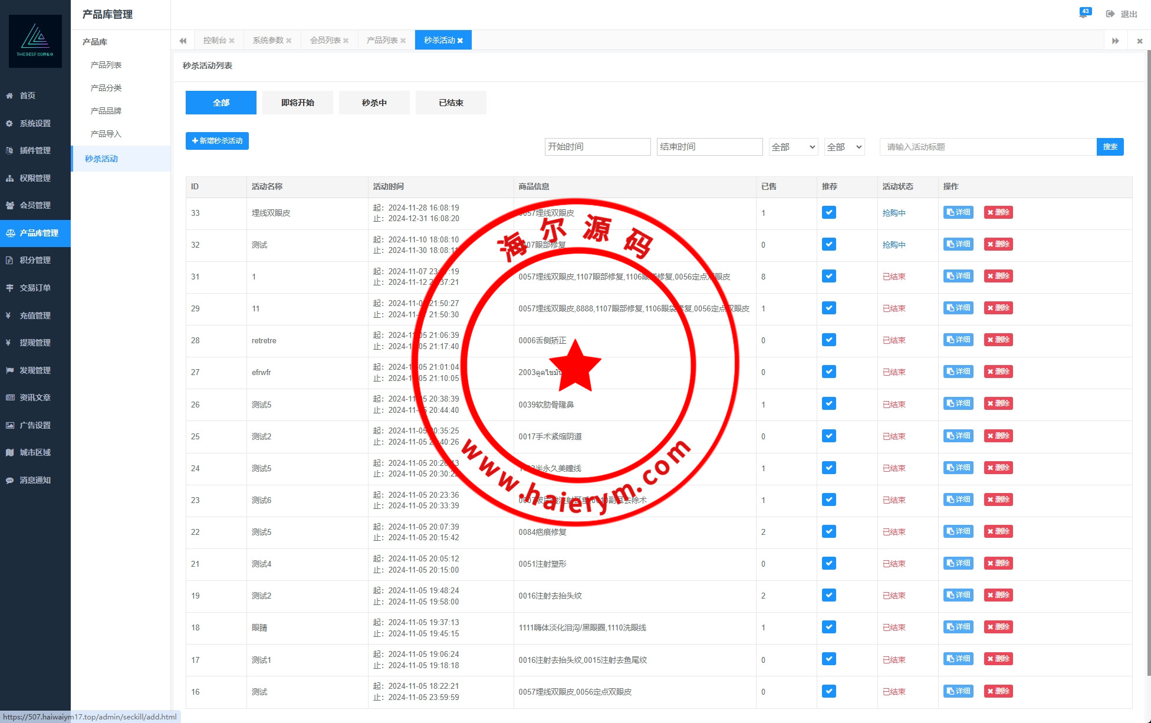
Task: Click the tabs scroll-right double arrow icon
Action: click(x=1115, y=41)
